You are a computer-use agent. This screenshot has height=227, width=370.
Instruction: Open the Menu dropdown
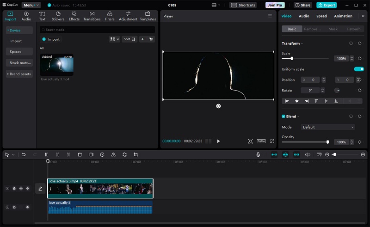(31, 5)
